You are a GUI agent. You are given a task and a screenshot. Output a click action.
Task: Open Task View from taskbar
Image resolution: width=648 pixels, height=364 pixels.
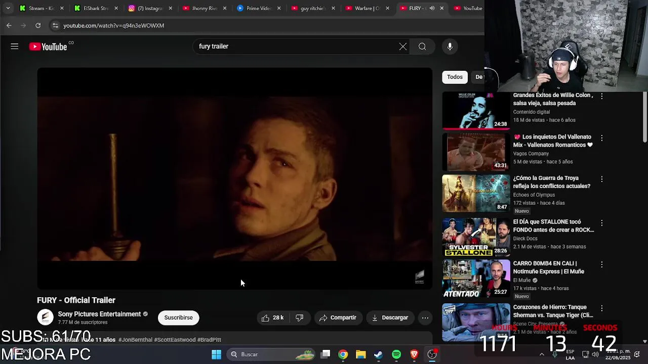point(326,354)
